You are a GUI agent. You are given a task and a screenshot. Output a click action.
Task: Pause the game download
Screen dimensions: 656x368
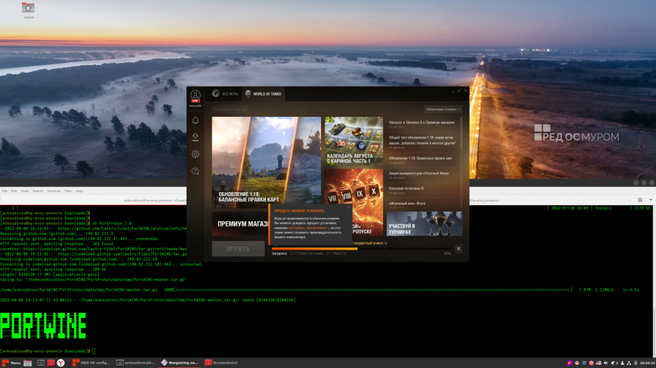click(459, 248)
